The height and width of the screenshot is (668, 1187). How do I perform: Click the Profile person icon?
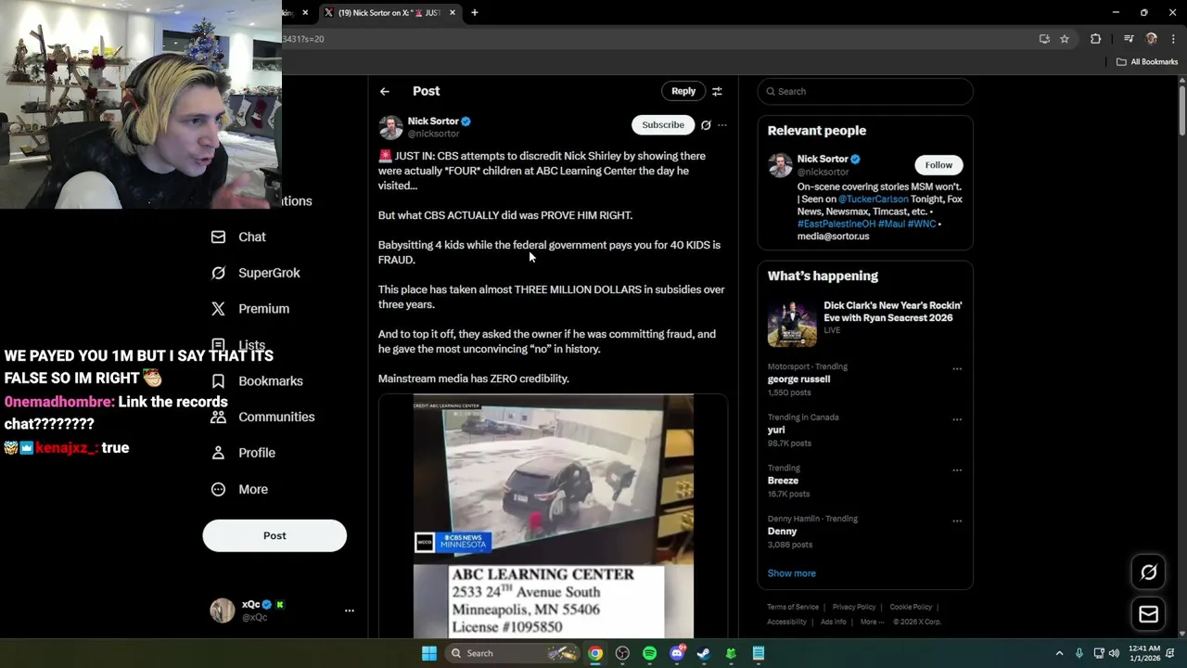218,453
